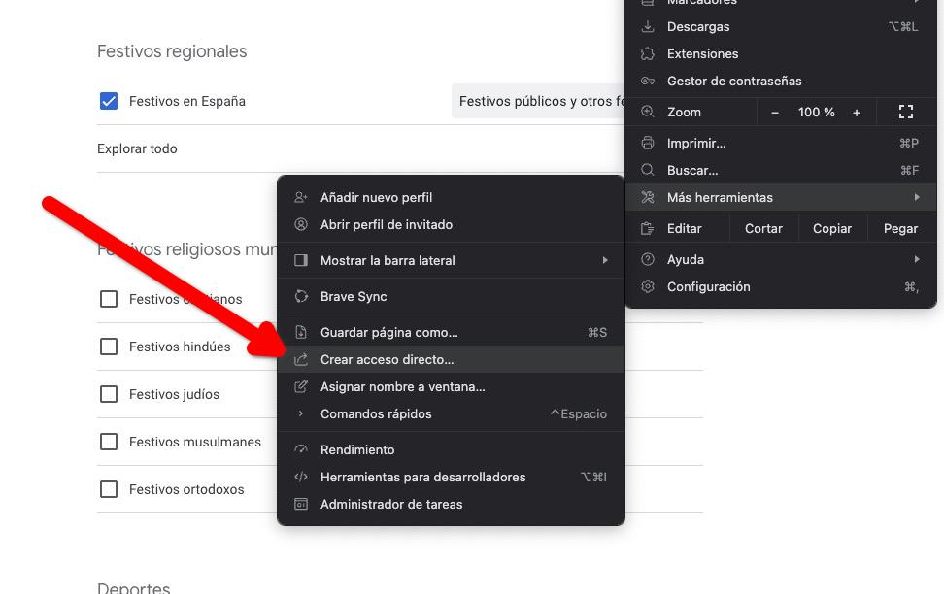
Task: Select Añadir nuevo perfil menu entry
Action: pyautogui.click(x=451, y=197)
